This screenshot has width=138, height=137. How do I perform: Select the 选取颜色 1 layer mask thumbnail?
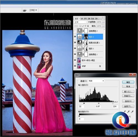click(86, 54)
